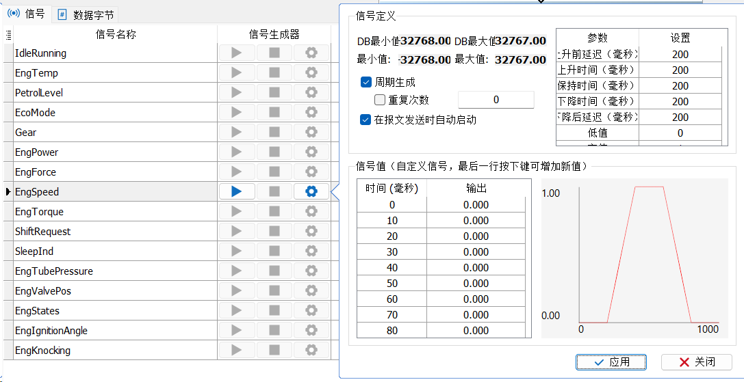Click the 时间 (毫秒) column header
Viewport: 744px width, 382px height.
392,188
